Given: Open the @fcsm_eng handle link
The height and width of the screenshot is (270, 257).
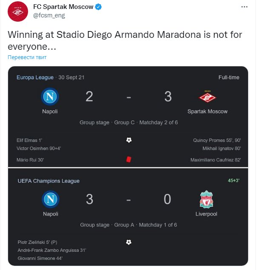Looking at the screenshot, I should click(49, 15).
